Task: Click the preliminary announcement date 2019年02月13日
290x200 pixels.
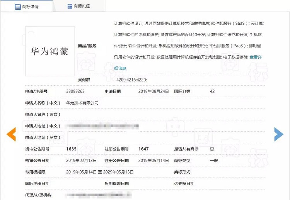Action: [x=82, y=161]
